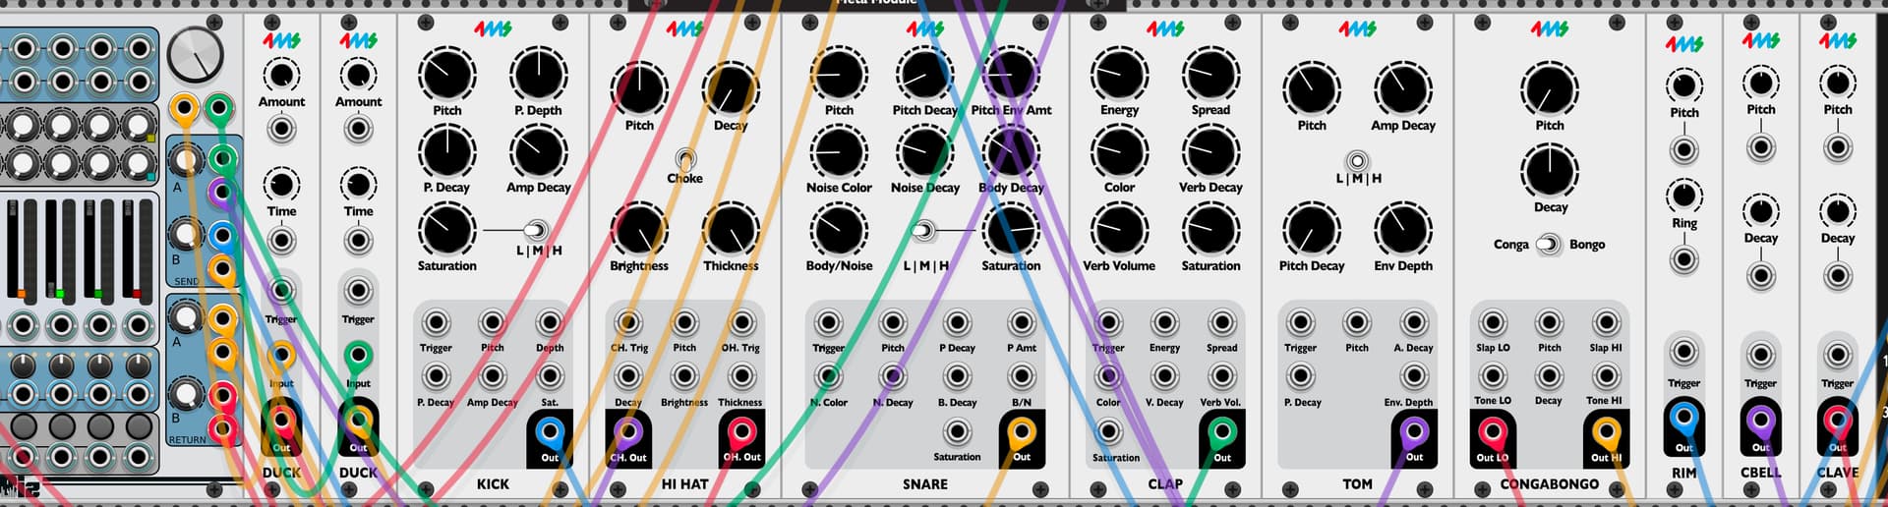1888x507 pixels.
Task: Click the RIM Trigger input jack
Action: [1683, 352]
